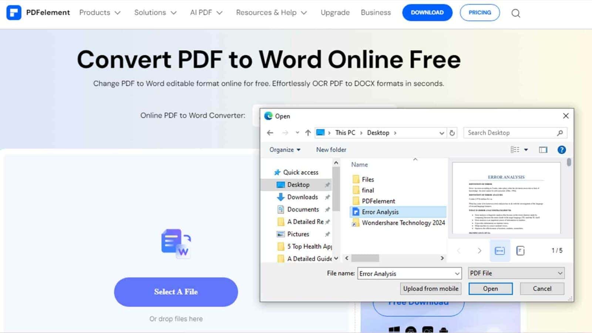Image resolution: width=592 pixels, height=333 pixels.
Task: Click the Files folder icon
Action: pos(356,179)
